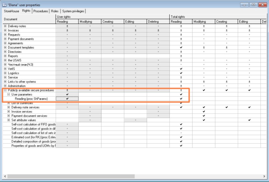269x182 pixels.
Task: Toggle Invoices Modifying user right cell
Action: coord(90,30)
